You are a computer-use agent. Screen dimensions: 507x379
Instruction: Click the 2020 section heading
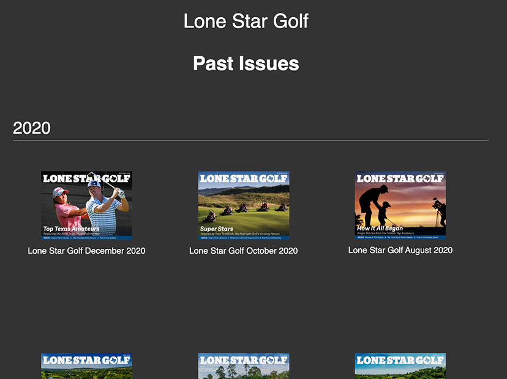point(32,128)
